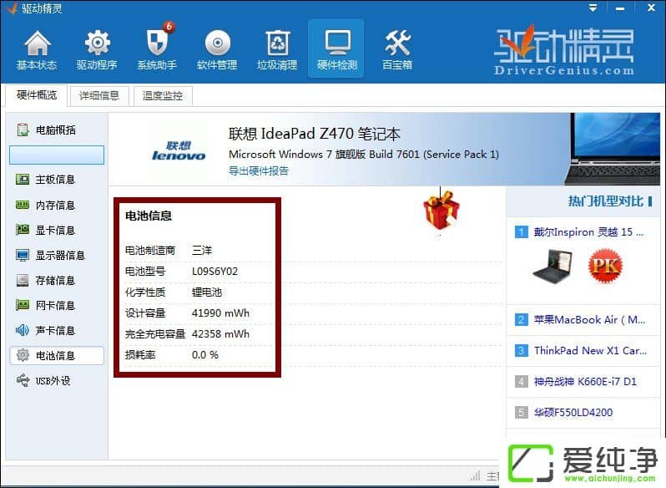Click the Dell laptop thumbnail image
Viewport: 666px width, 488px height.
554,267
